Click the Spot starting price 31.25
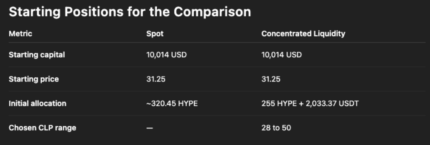This screenshot has width=430, height=145. [156, 79]
